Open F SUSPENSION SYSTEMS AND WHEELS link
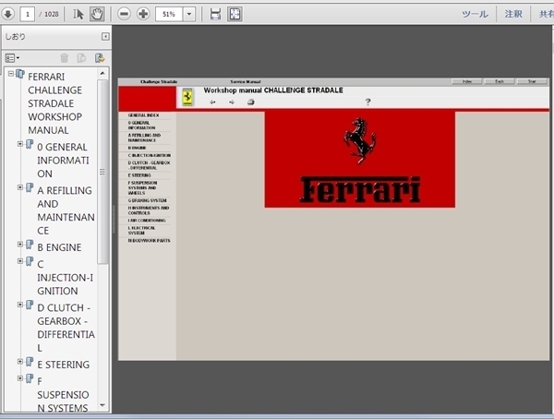Image resolution: width=554 pixels, height=419 pixels. [142, 188]
